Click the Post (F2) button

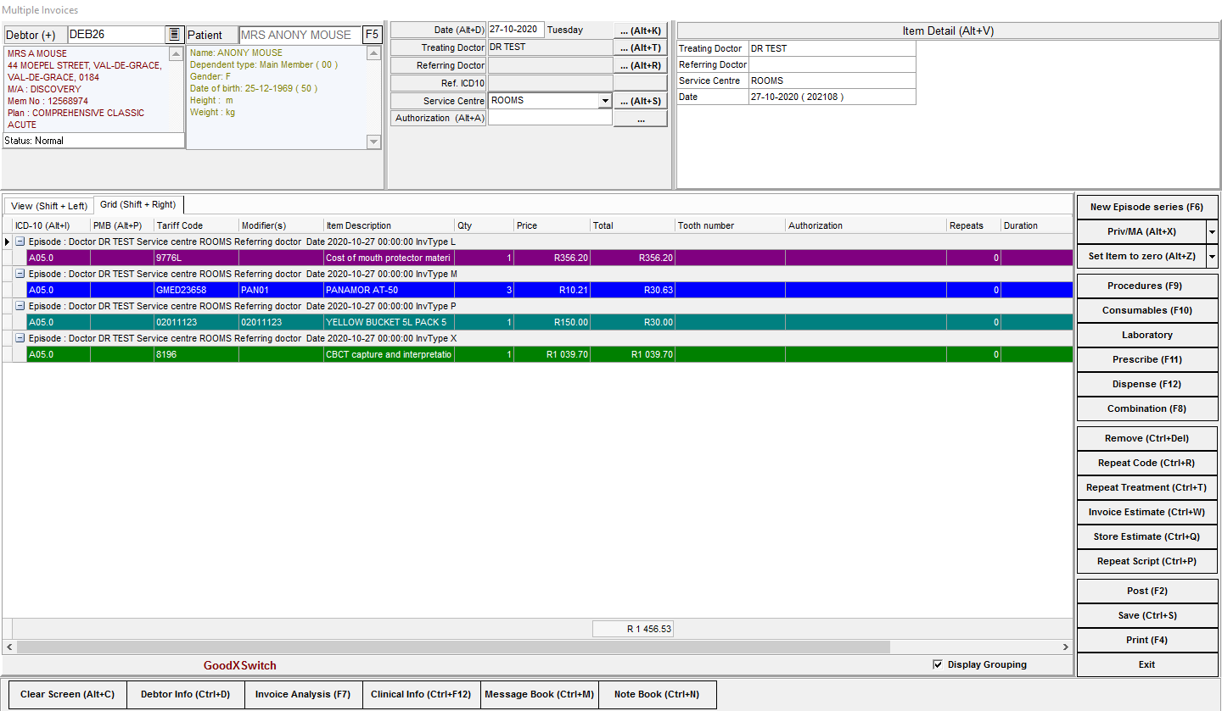pos(1146,591)
